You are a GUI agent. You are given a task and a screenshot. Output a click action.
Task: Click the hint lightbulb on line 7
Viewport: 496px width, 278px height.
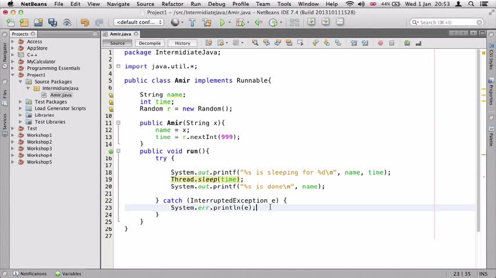tap(111, 95)
